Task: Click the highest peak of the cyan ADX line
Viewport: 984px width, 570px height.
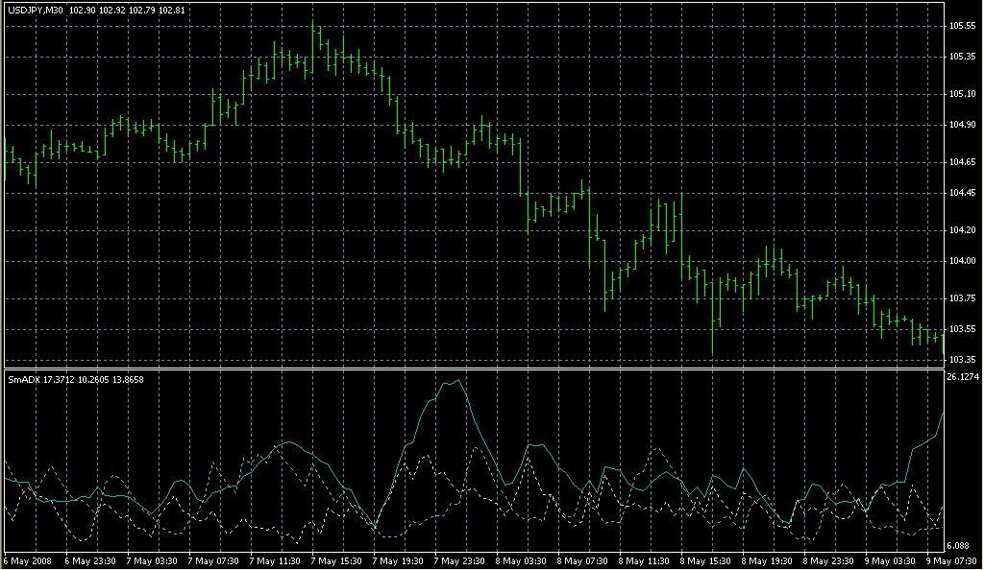Action: (x=459, y=381)
